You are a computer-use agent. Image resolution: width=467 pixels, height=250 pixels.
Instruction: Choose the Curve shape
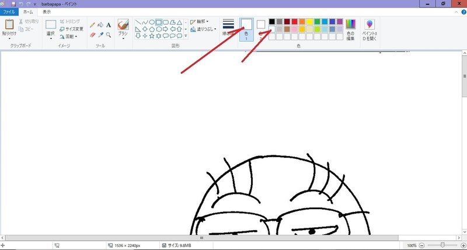pos(145,22)
